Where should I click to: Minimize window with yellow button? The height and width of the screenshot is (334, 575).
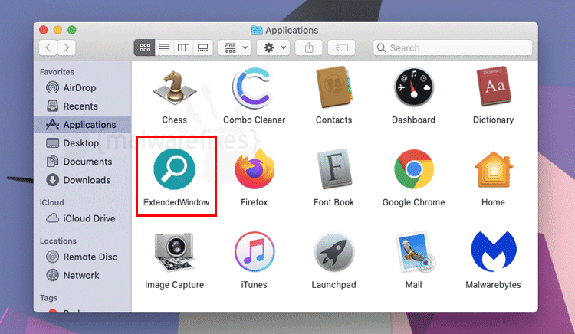(x=58, y=30)
